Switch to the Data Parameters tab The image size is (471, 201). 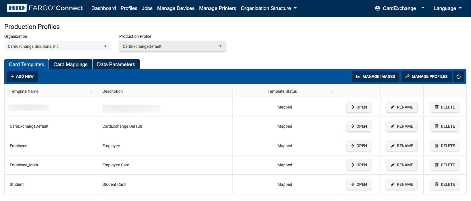(x=116, y=64)
